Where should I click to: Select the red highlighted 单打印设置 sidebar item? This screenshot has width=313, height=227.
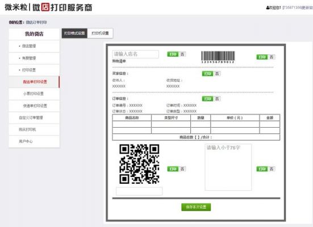coord(34,82)
